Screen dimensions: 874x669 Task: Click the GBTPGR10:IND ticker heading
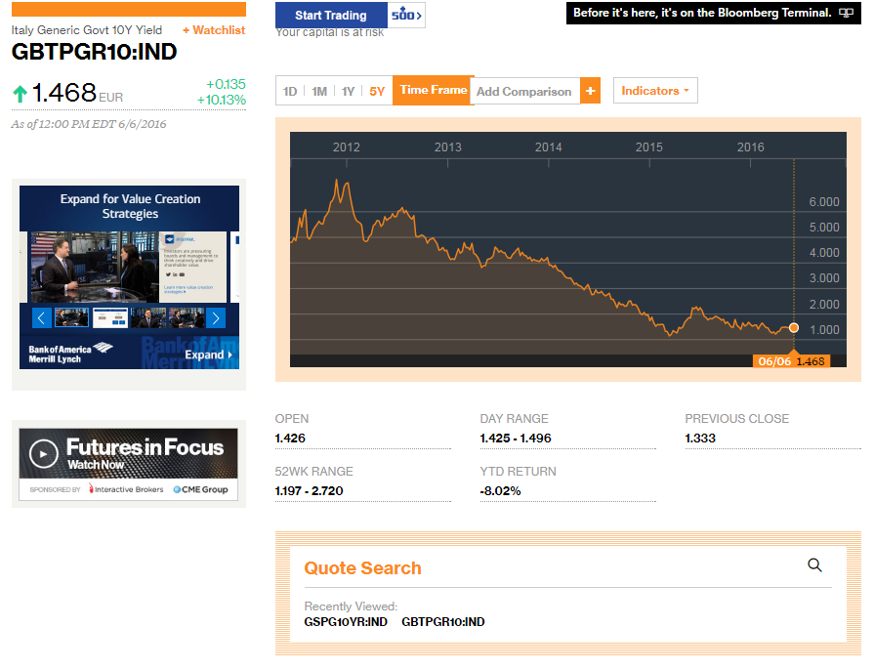click(x=94, y=52)
